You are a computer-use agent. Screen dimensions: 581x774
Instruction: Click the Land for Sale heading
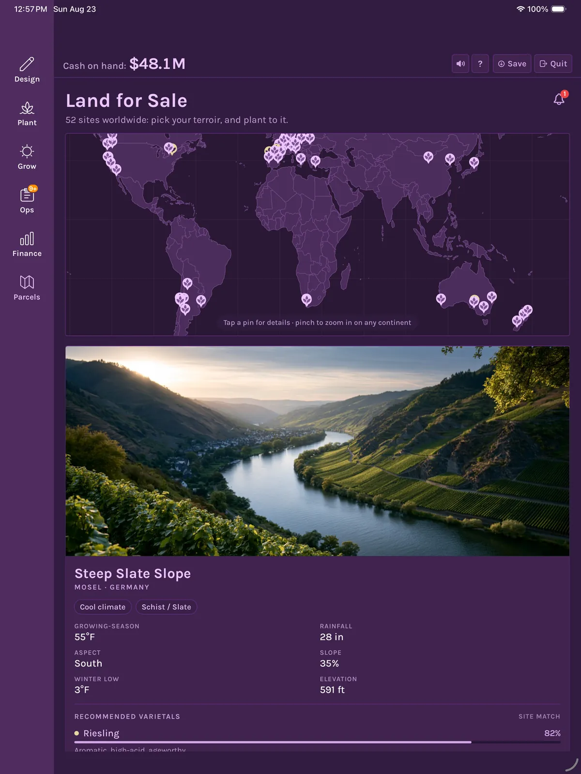126,101
